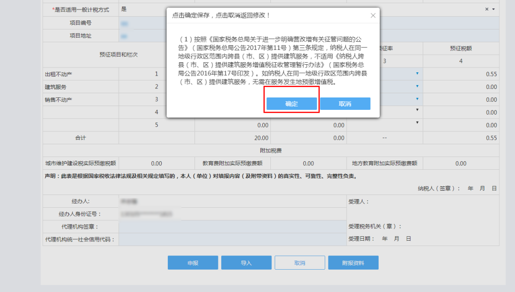515x292 pixels.
Task: Open row 4 rate dropdown
Action: click(417, 110)
